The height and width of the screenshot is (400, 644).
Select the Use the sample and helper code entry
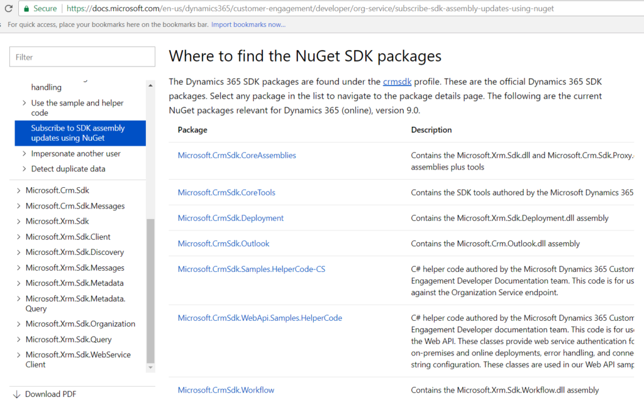point(74,107)
